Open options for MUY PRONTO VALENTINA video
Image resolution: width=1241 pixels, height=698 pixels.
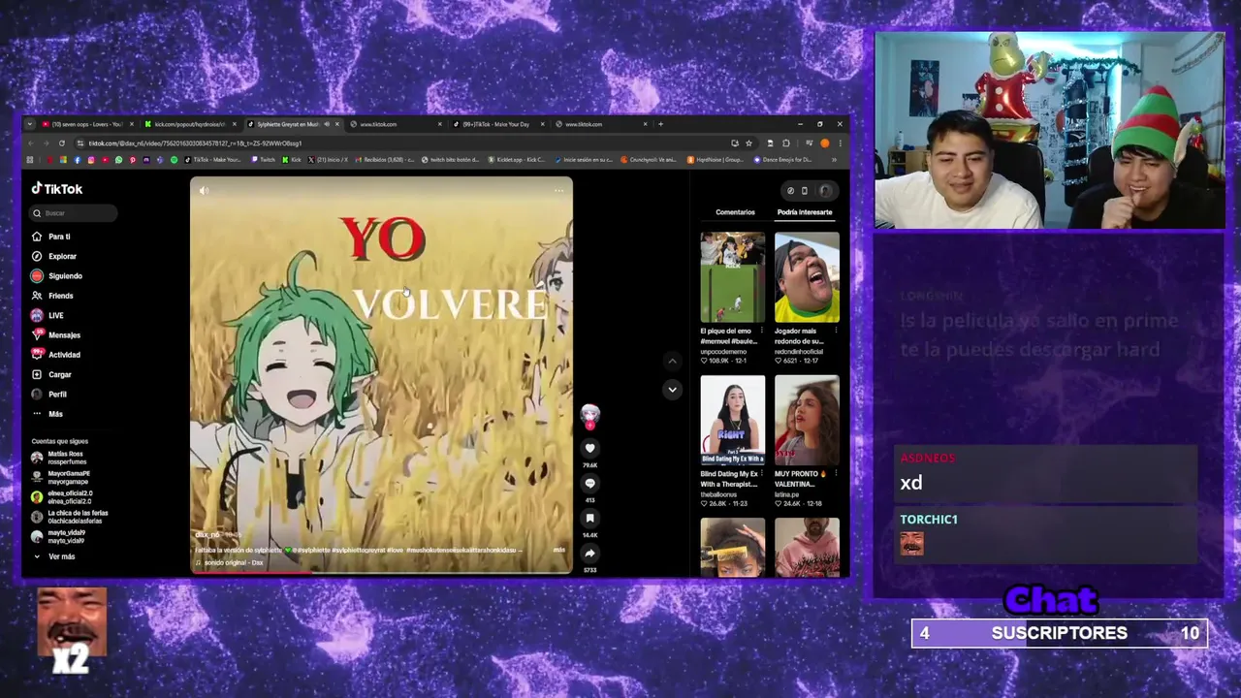pos(836,475)
